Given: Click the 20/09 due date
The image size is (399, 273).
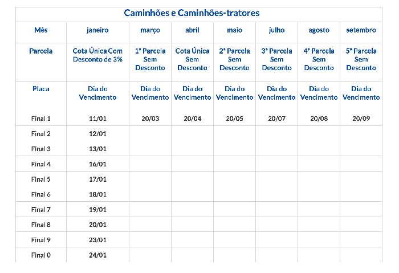Looking at the screenshot, I should coord(361,119).
